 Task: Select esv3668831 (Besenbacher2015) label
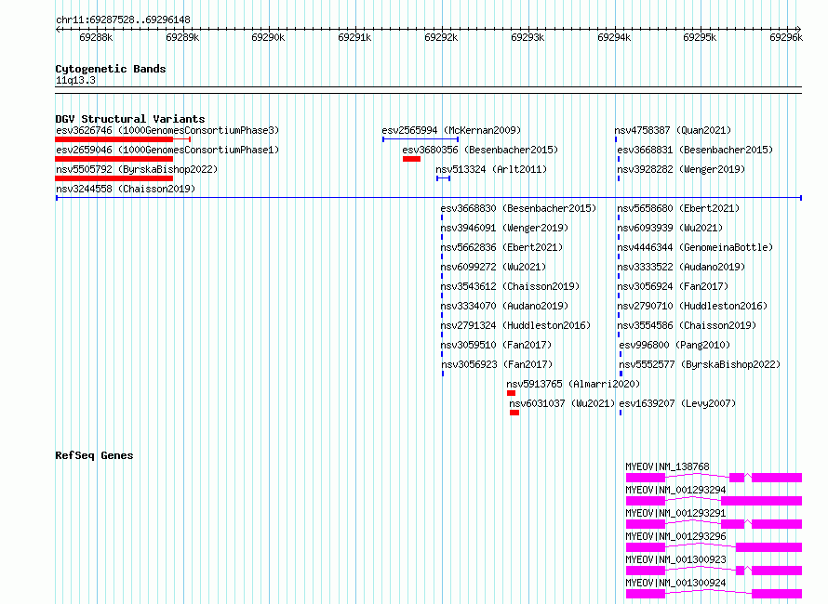coord(695,150)
